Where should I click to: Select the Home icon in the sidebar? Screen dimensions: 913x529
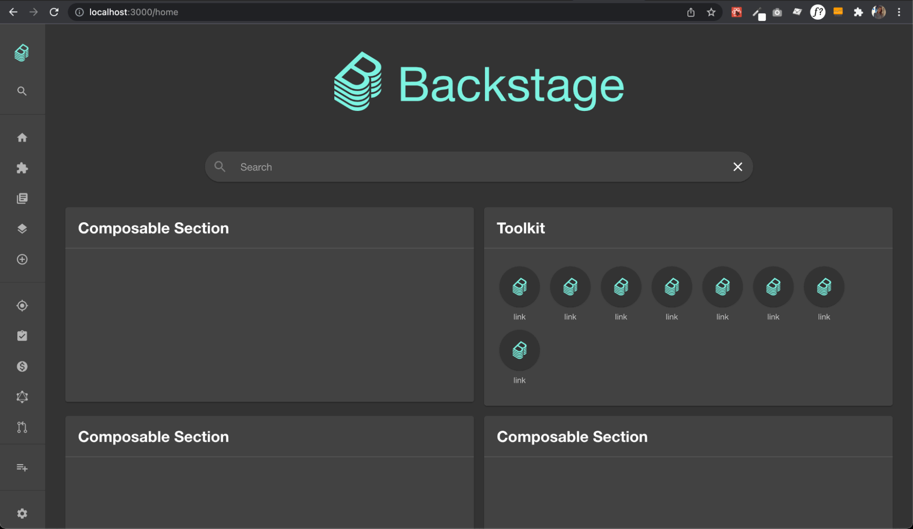click(x=21, y=137)
